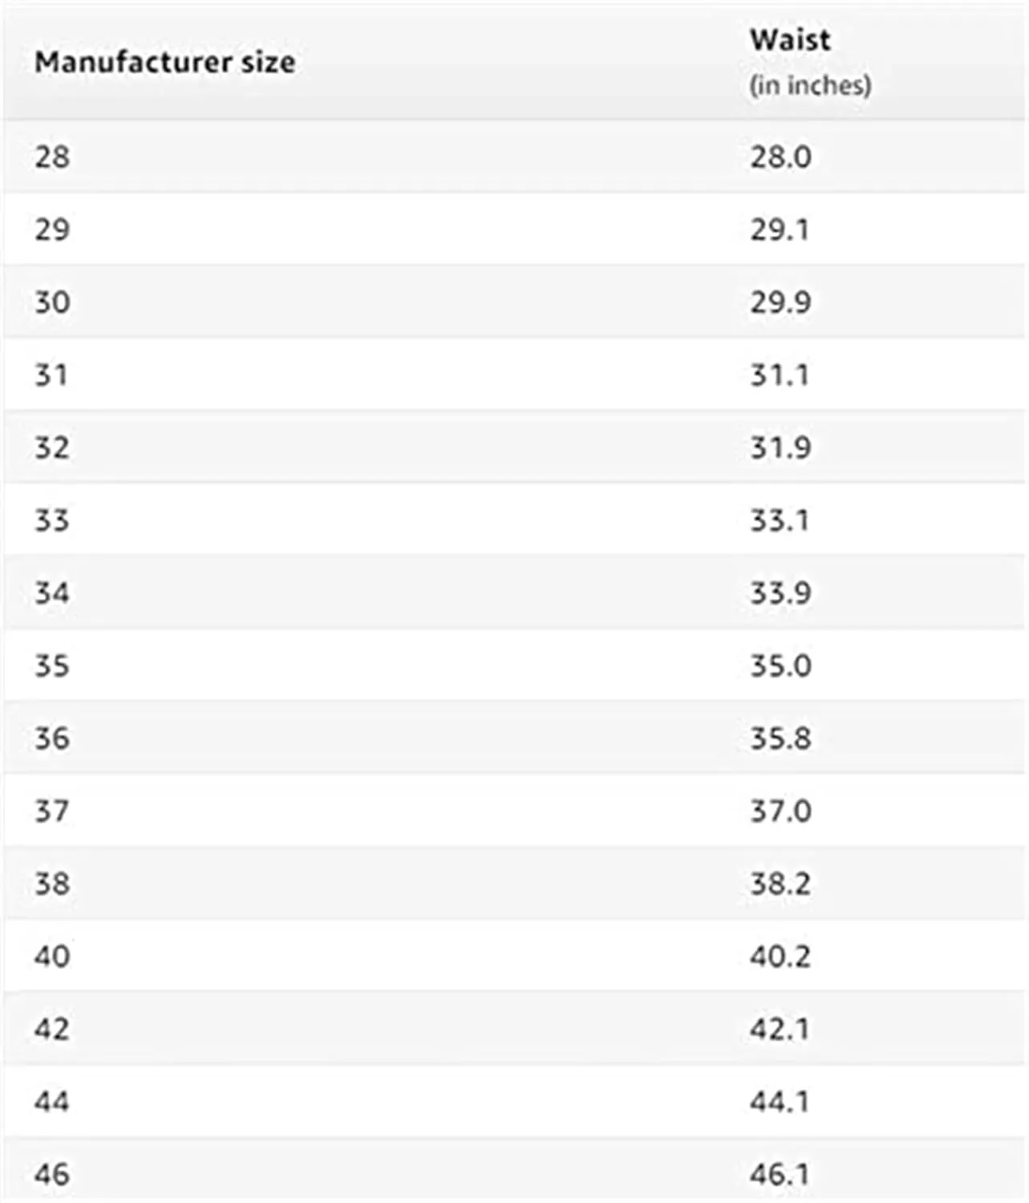Select manufacturer size 44
Viewport: 1029px width, 1203px height.
[51, 1102]
